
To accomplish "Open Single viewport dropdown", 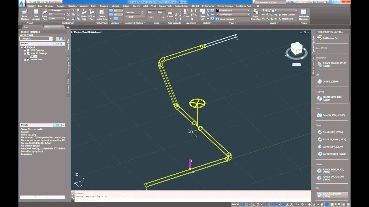I will pyautogui.click(x=226, y=19).
